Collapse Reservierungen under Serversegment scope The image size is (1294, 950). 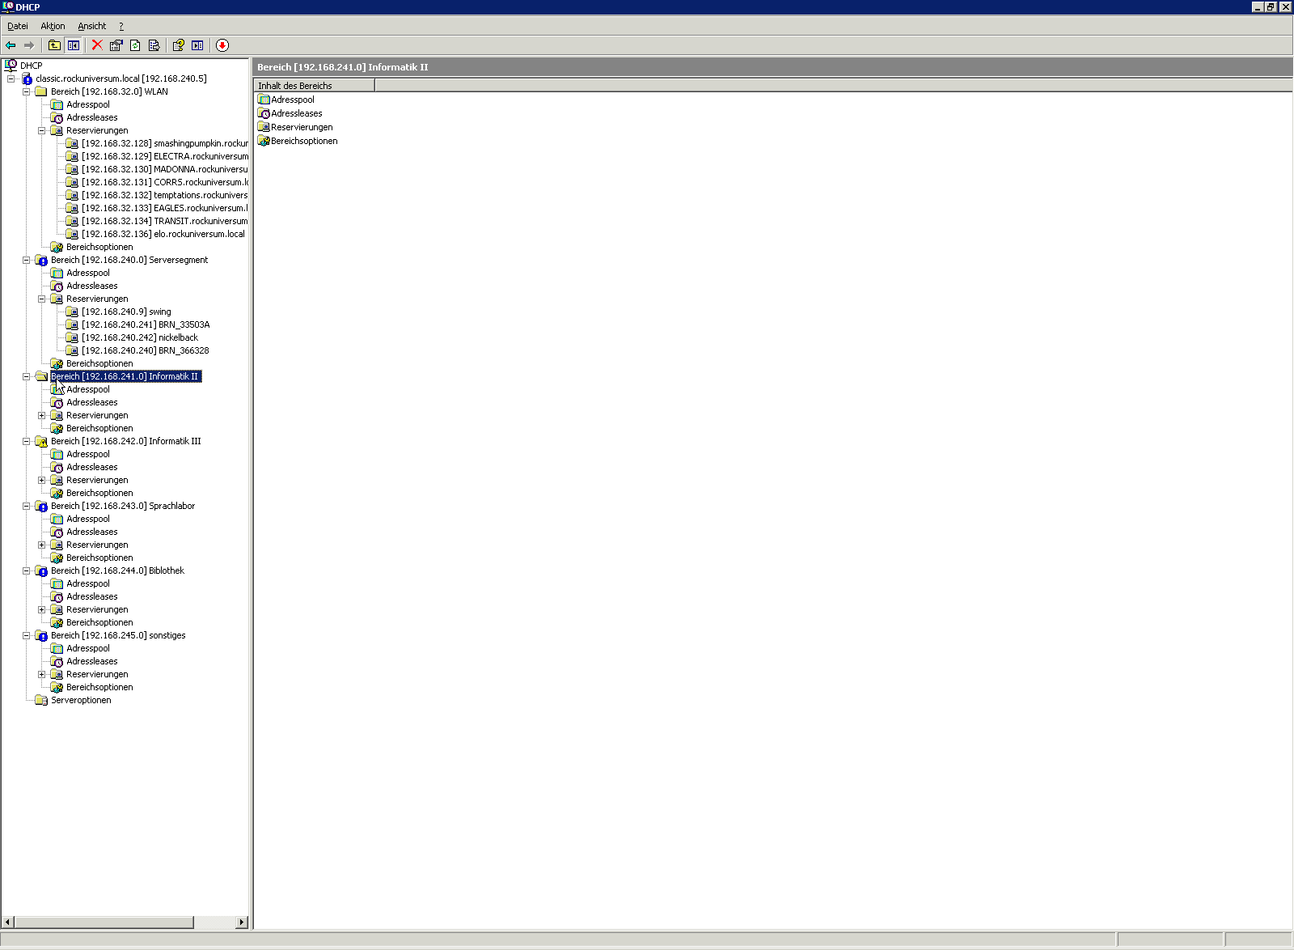[x=41, y=299]
